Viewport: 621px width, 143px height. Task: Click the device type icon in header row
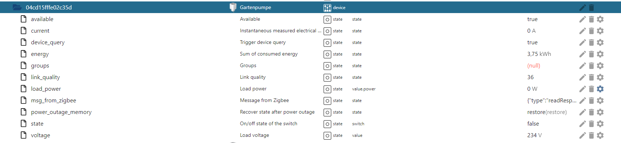pyautogui.click(x=327, y=8)
